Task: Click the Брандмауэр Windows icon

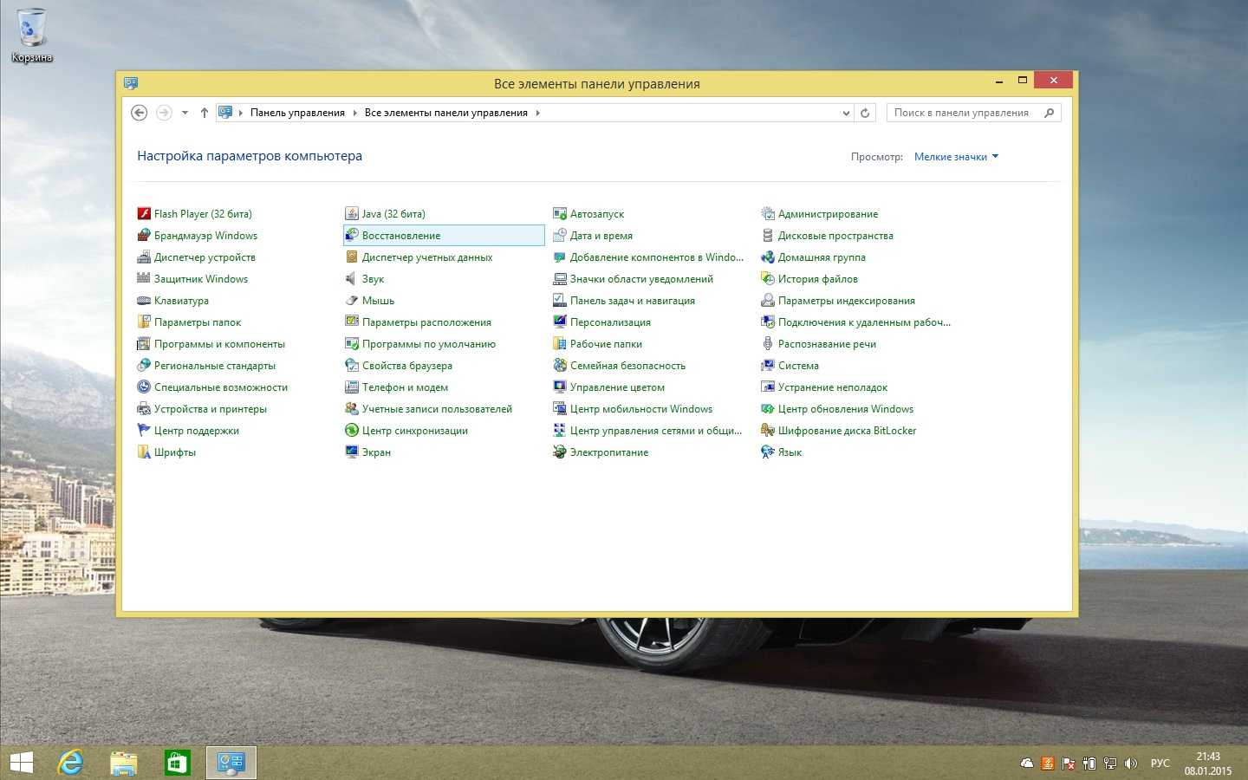Action: click(x=144, y=236)
